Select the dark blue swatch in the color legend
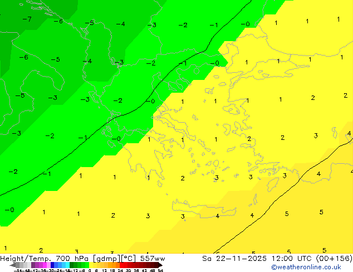 coord(52,265)
